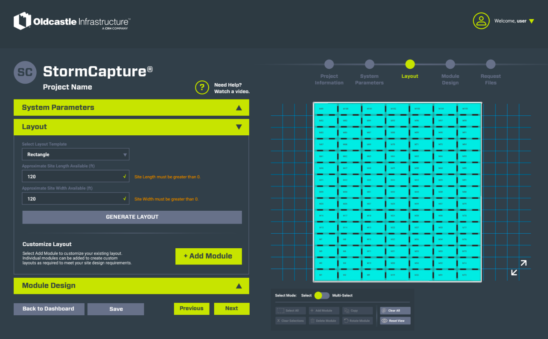
Task: Expand the Module Design accordion
Action: click(131, 286)
